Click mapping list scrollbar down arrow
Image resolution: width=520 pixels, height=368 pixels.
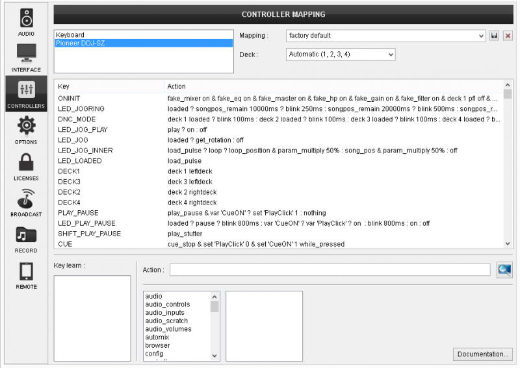coord(508,243)
